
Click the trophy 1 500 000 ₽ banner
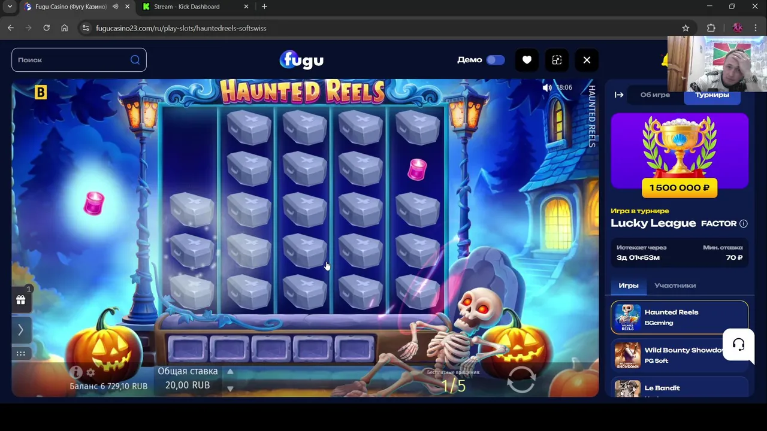click(680, 151)
